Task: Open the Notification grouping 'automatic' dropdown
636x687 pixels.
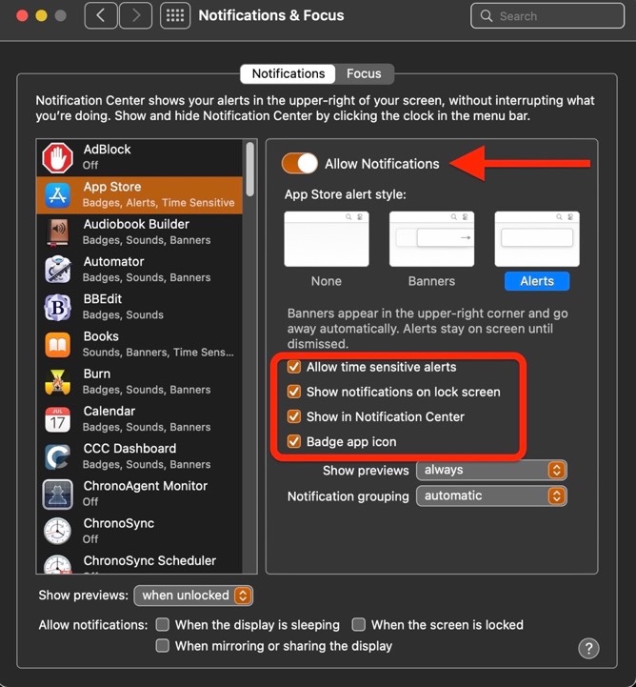Action: coord(491,496)
